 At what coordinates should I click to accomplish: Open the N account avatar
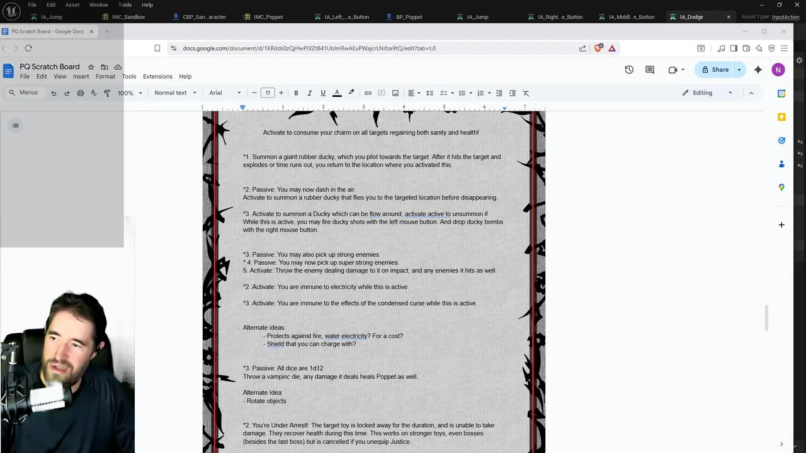pyautogui.click(x=778, y=70)
